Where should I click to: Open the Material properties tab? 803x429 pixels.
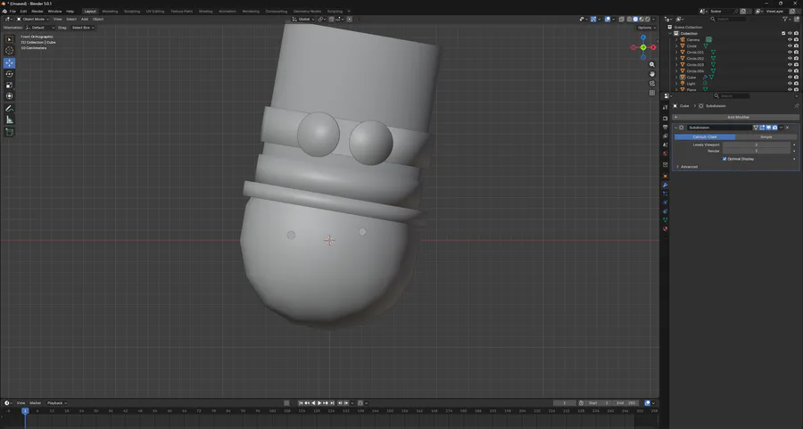point(666,229)
